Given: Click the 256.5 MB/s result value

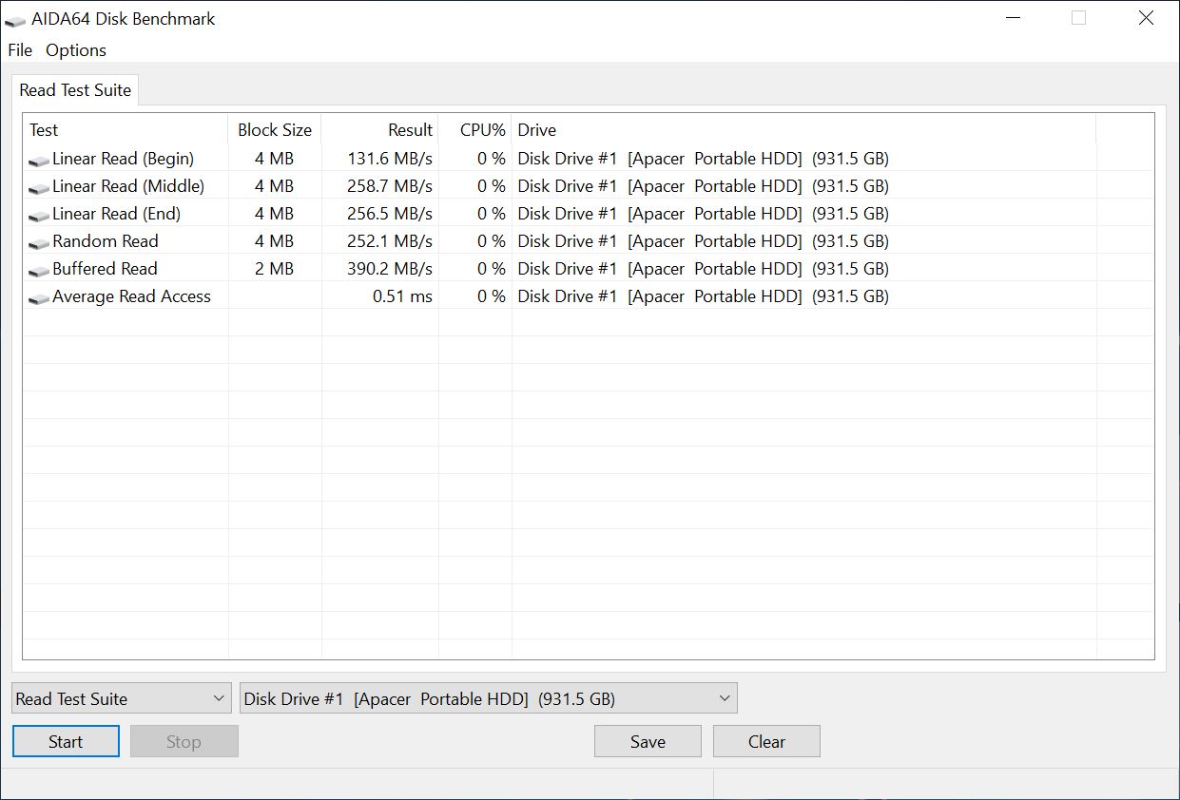Looking at the screenshot, I should click(390, 214).
